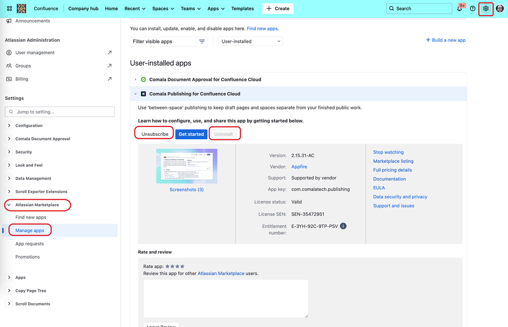Click the magnifier icon in Jump to setting

[11, 112]
